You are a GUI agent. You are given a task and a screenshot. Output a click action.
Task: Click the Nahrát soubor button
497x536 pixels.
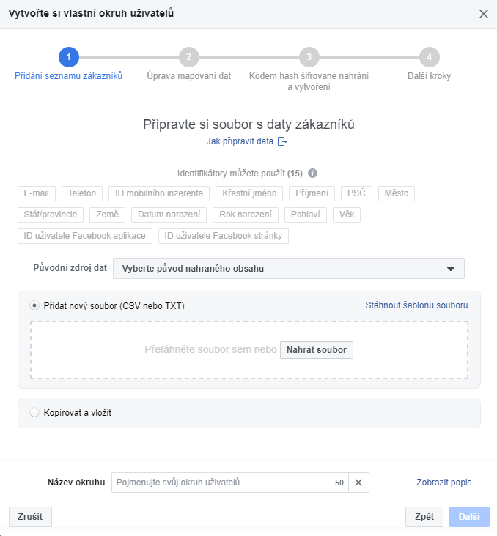pos(317,350)
